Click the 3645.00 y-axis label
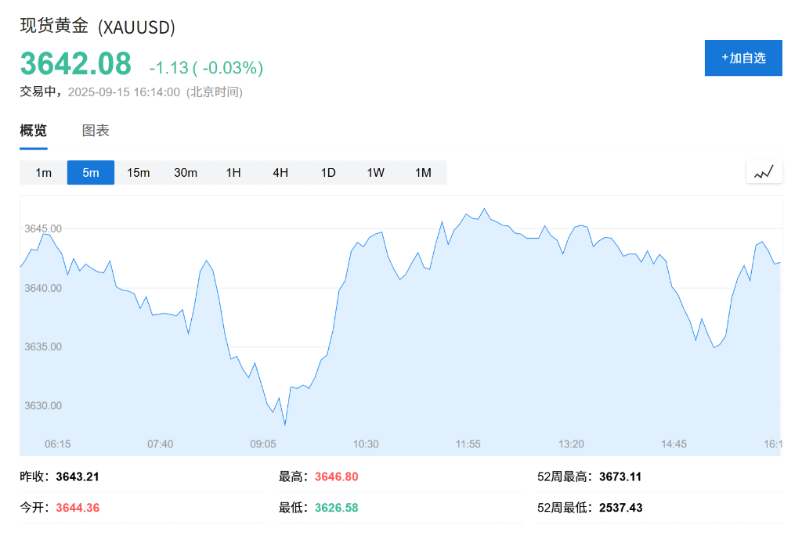 point(43,228)
